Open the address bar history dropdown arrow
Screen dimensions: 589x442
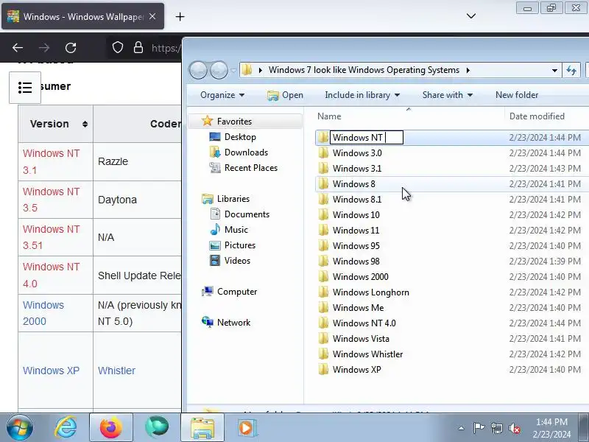(554, 70)
